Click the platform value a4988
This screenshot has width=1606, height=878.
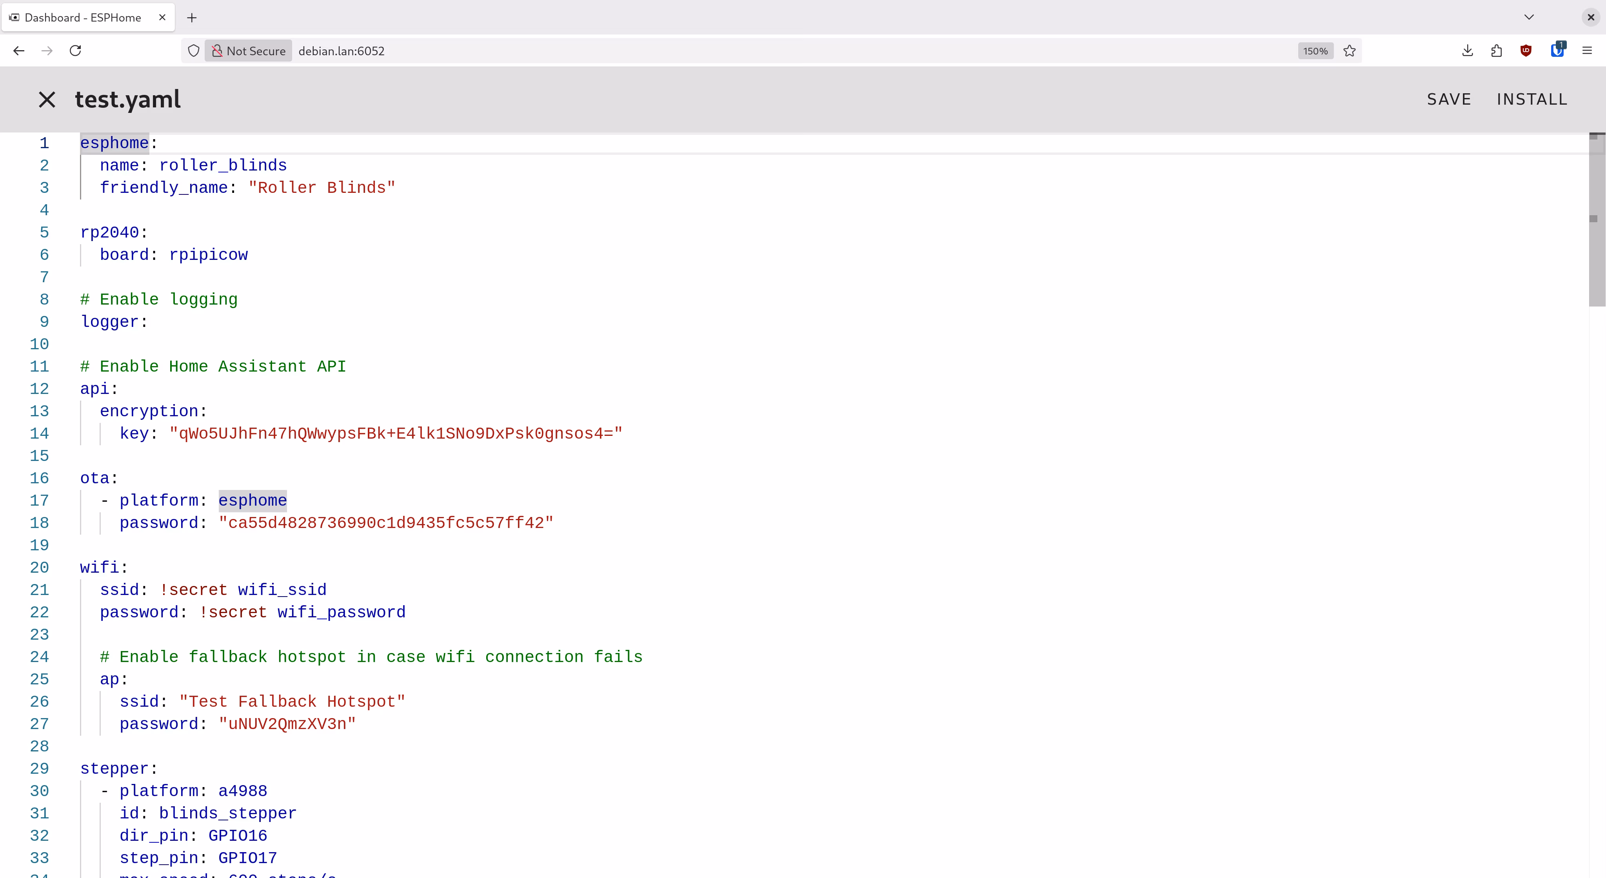click(x=243, y=791)
